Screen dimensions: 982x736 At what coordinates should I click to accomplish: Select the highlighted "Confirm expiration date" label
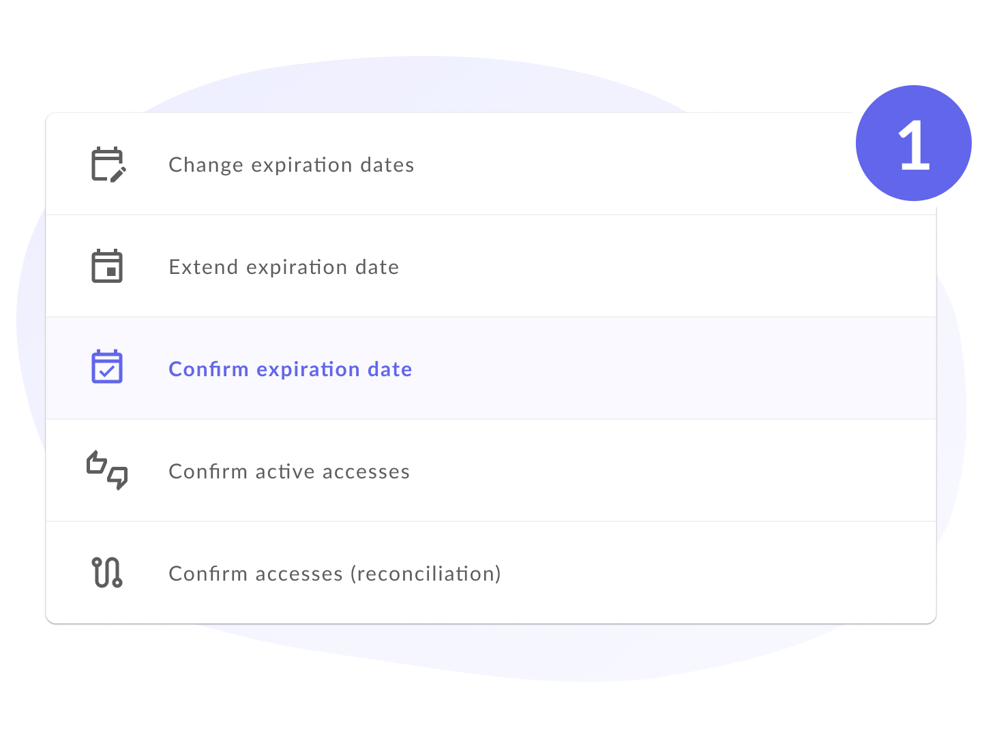[290, 369]
